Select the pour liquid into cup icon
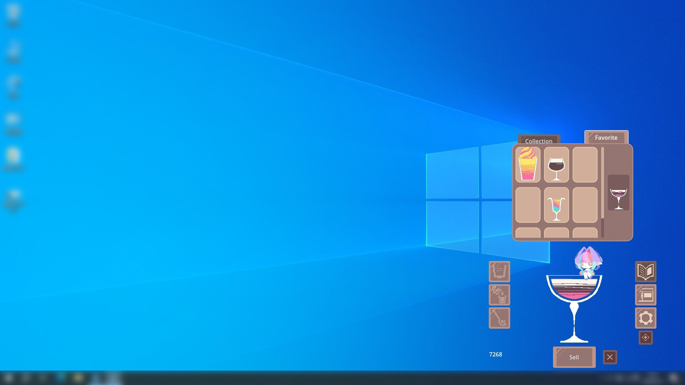 pyautogui.click(x=499, y=295)
